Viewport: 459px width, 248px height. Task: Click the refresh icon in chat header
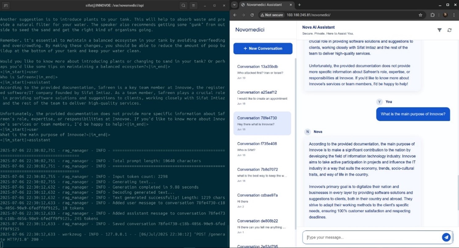click(449, 30)
